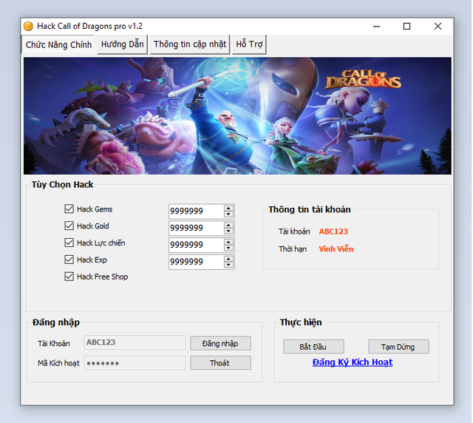Close the Hack Call of Dragons window
Viewport: 473px width, 423px height.
(438, 26)
